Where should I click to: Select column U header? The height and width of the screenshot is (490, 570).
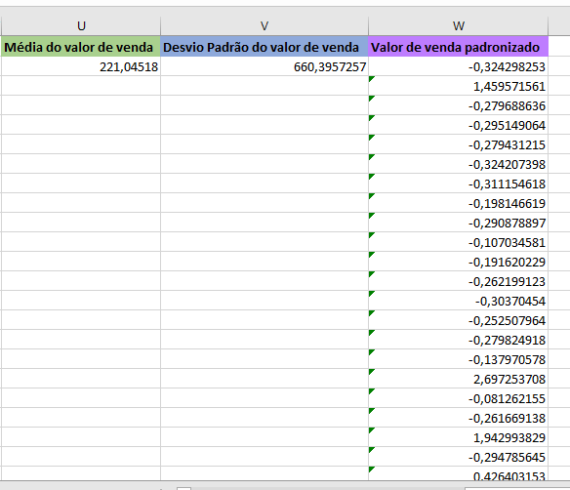click(81, 25)
